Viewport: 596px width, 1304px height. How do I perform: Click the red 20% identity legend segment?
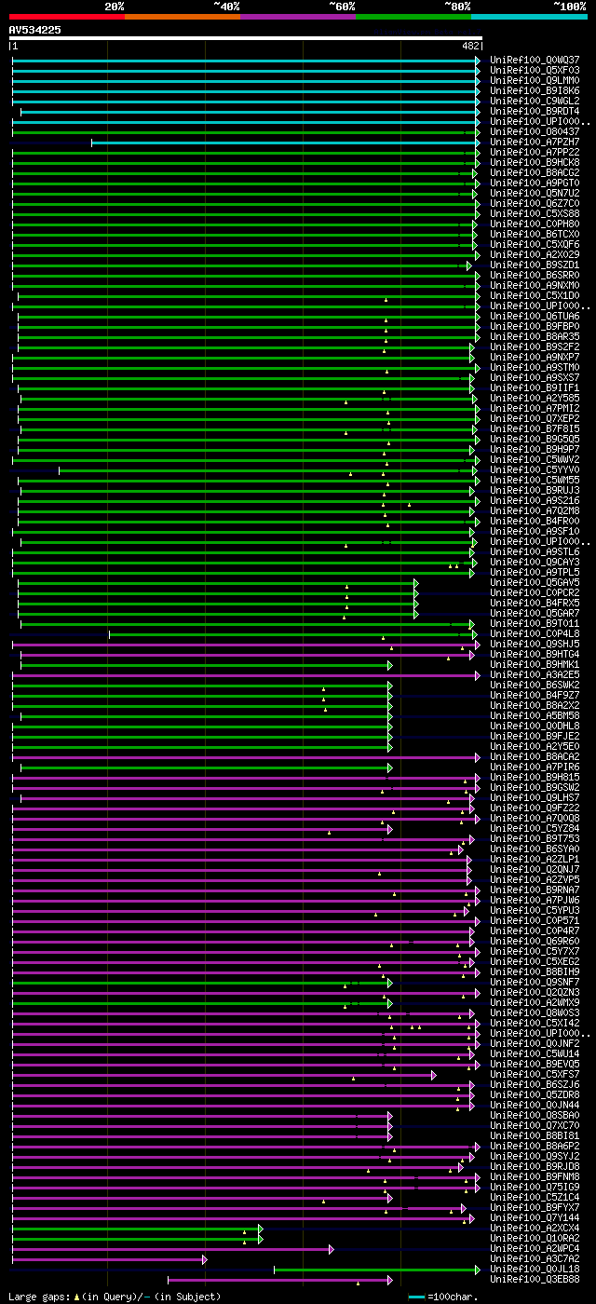coord(67,17)
